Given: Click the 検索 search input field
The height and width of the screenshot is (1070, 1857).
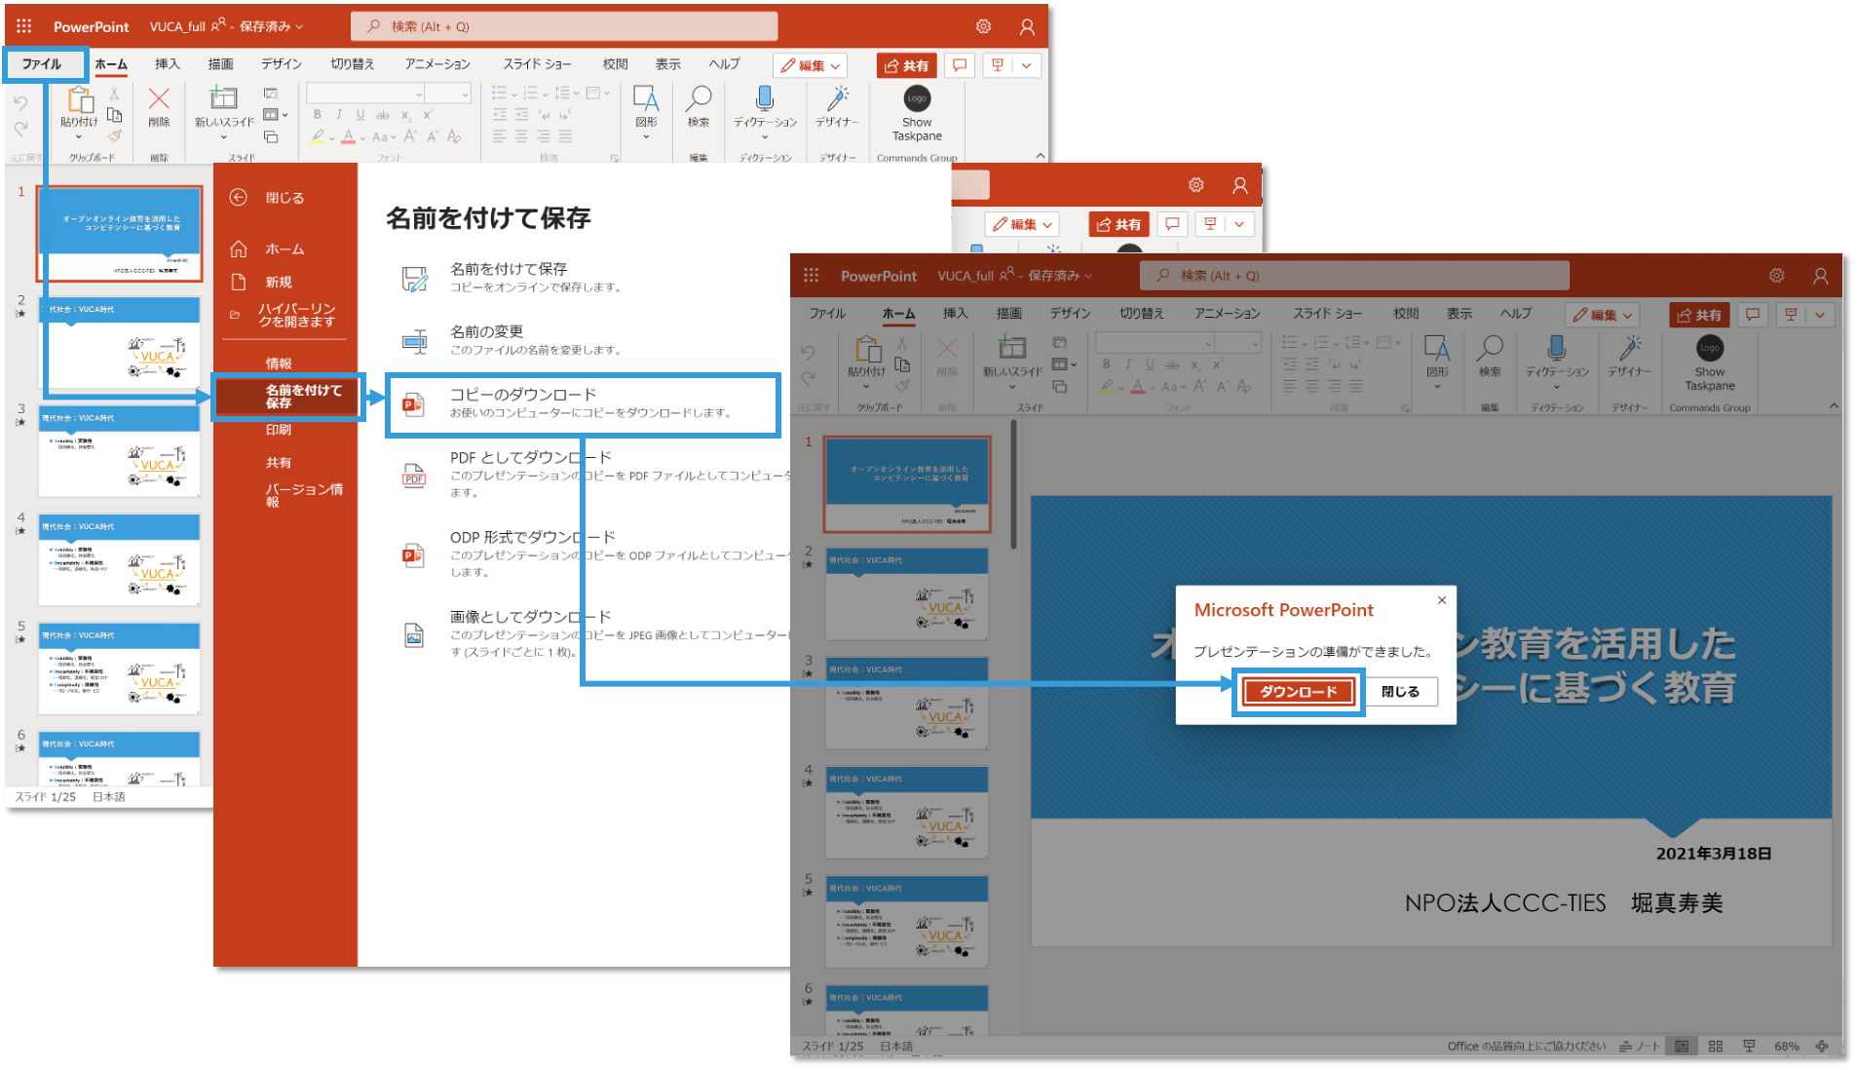Looking at the screenshot, I should click(565, 26).
